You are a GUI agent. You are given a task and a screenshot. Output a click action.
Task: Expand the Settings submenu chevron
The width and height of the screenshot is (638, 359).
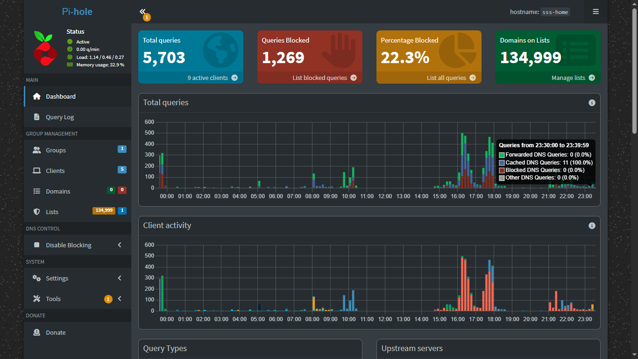tap(120, 278)
